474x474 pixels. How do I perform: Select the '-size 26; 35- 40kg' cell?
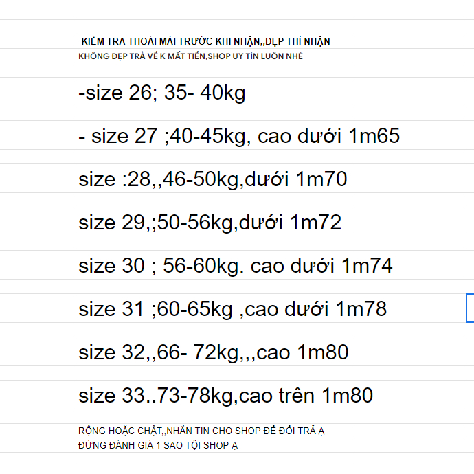(x=162, y=93)
